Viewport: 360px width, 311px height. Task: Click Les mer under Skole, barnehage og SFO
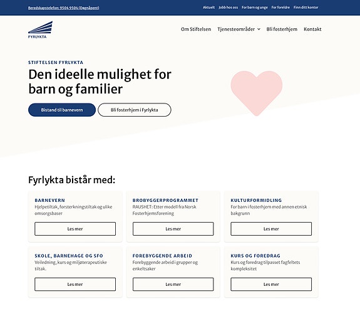(75, 284)
